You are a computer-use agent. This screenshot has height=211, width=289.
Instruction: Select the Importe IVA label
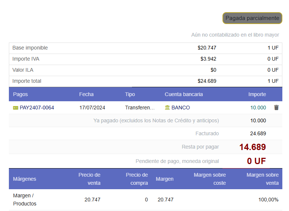pyautogui.click(x=26, y=59)
